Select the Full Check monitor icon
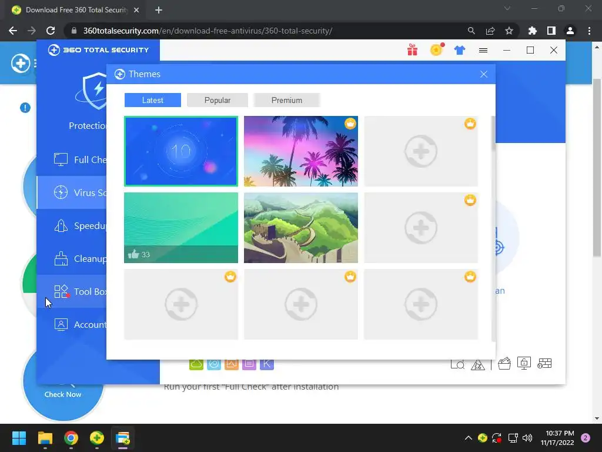The height and width of the screenshot is (452, 602). 61,159
